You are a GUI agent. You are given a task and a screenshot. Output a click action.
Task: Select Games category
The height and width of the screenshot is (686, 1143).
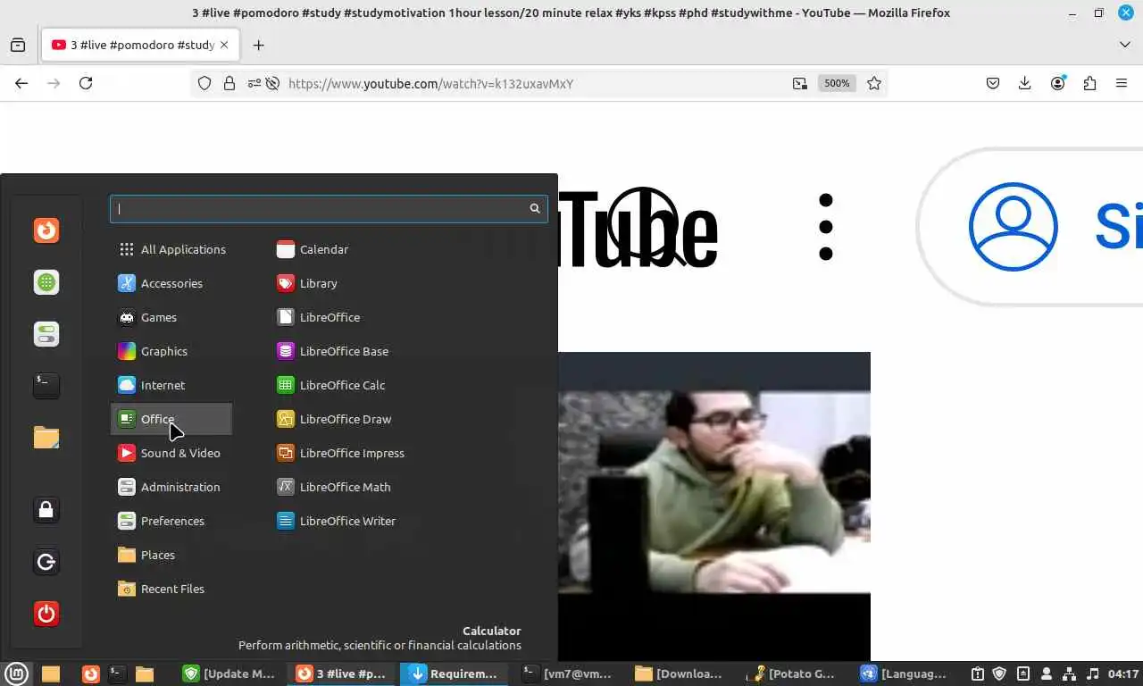tap(171, 317)
